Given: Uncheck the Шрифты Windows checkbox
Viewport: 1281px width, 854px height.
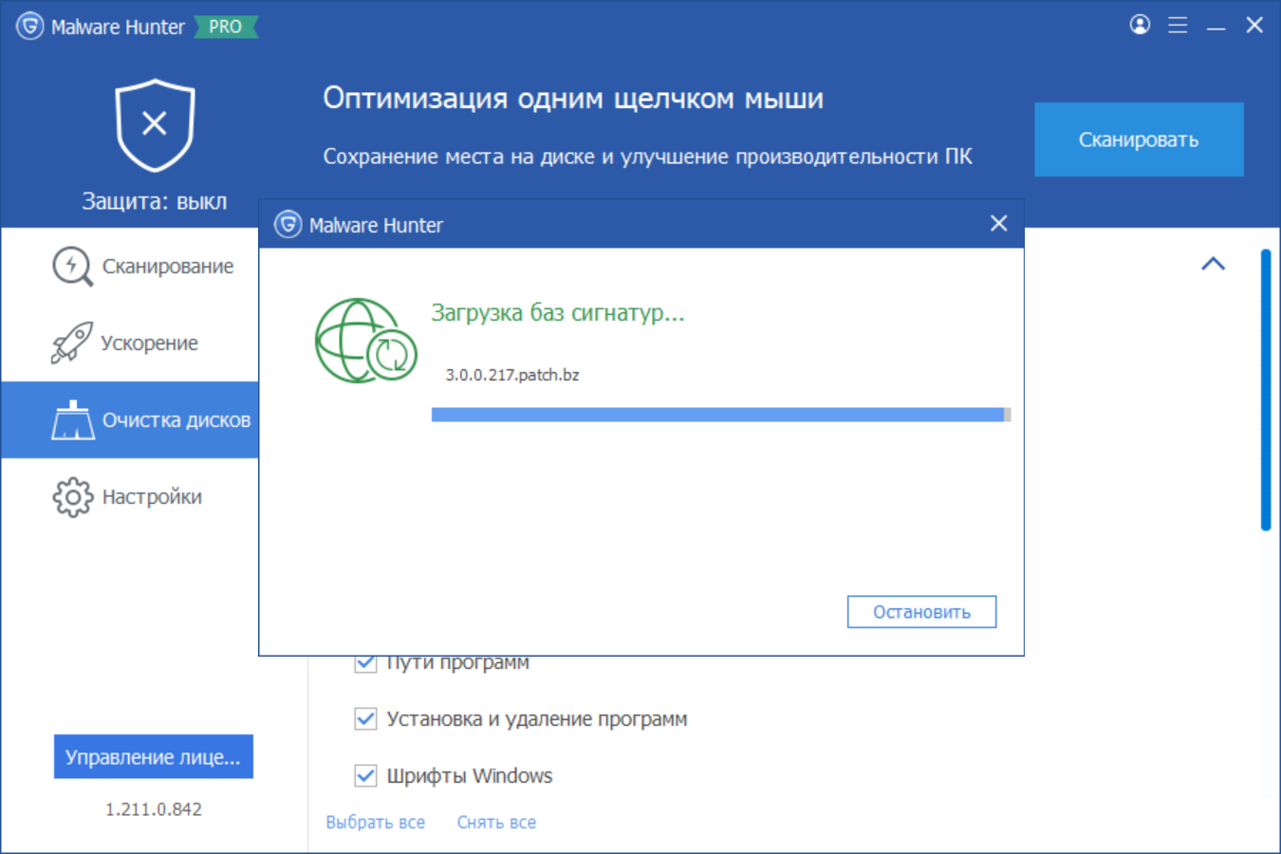Looking at the screenshot, I should [x=365, y=776].
